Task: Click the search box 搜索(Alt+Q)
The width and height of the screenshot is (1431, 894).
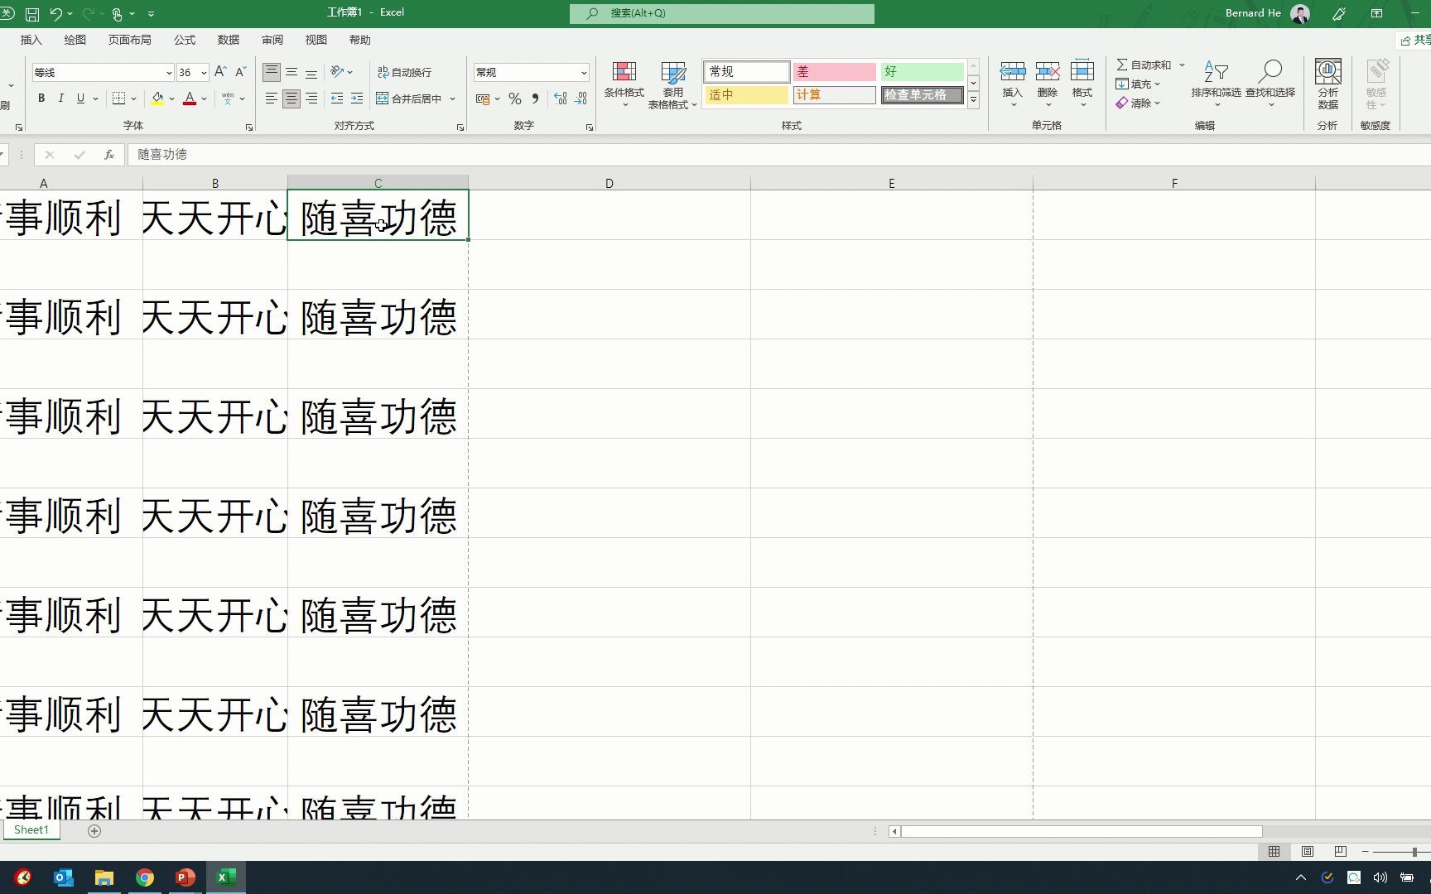Action: click(x=722, y=13)
